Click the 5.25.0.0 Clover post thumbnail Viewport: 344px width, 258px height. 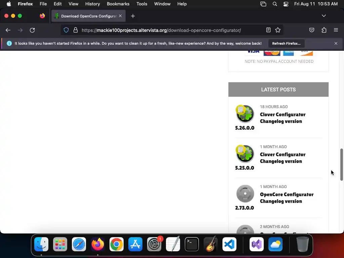click(245, 154)
